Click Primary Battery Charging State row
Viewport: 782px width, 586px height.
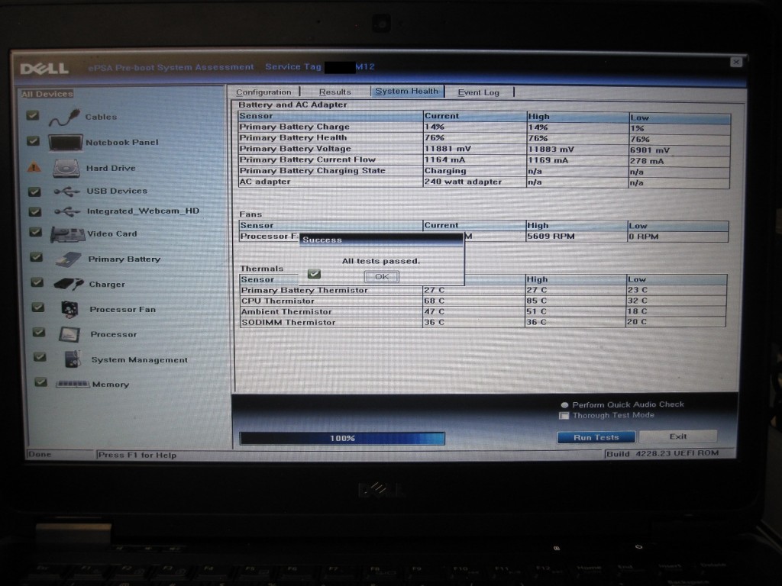coord(484,172)
